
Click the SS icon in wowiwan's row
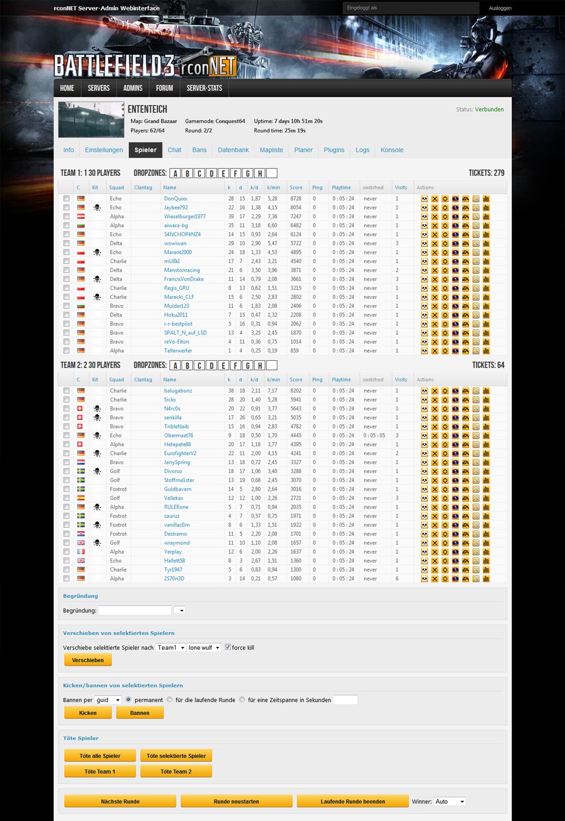pos(476,244)
